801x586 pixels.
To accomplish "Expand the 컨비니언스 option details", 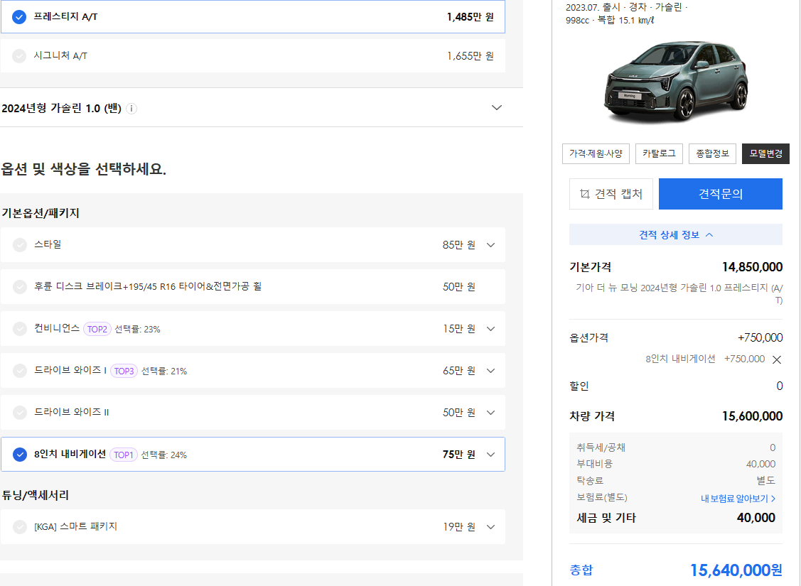I will coord(490,329).
